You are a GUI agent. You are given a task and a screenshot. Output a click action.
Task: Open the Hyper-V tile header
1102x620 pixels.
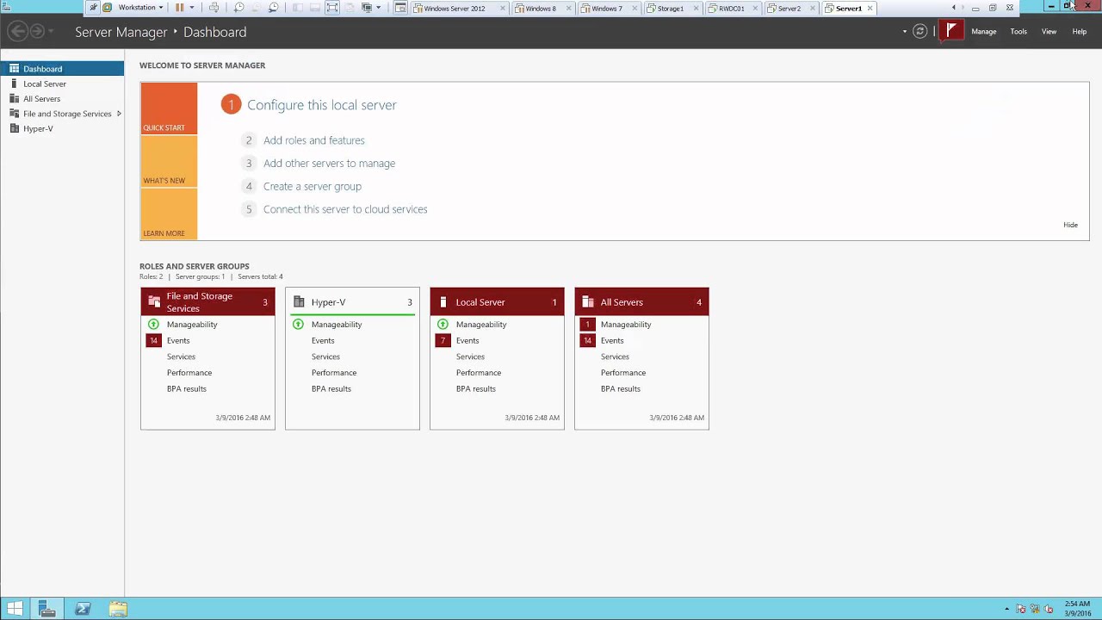352,302
